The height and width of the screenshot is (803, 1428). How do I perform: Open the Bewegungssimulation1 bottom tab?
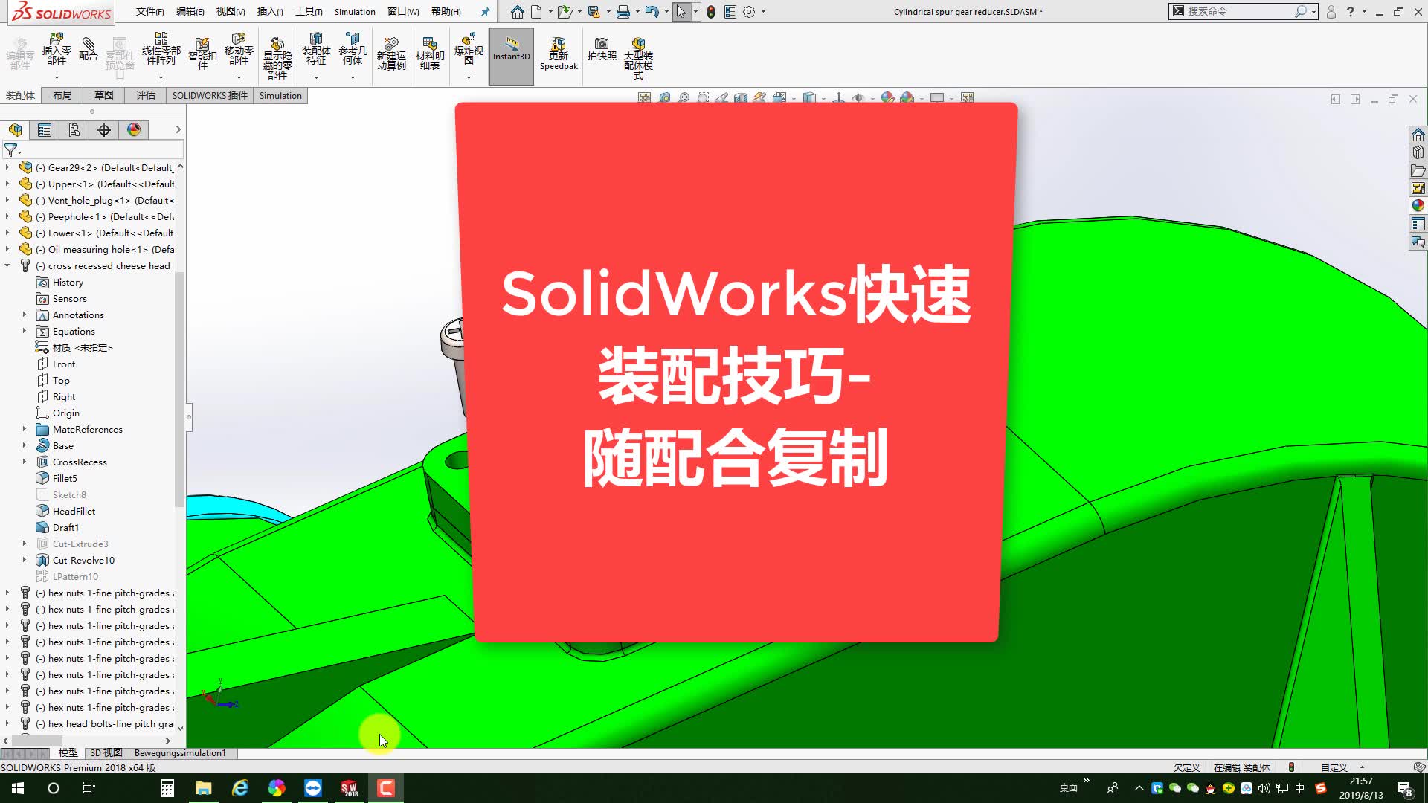pyautogui.click(x=180, y=753)
